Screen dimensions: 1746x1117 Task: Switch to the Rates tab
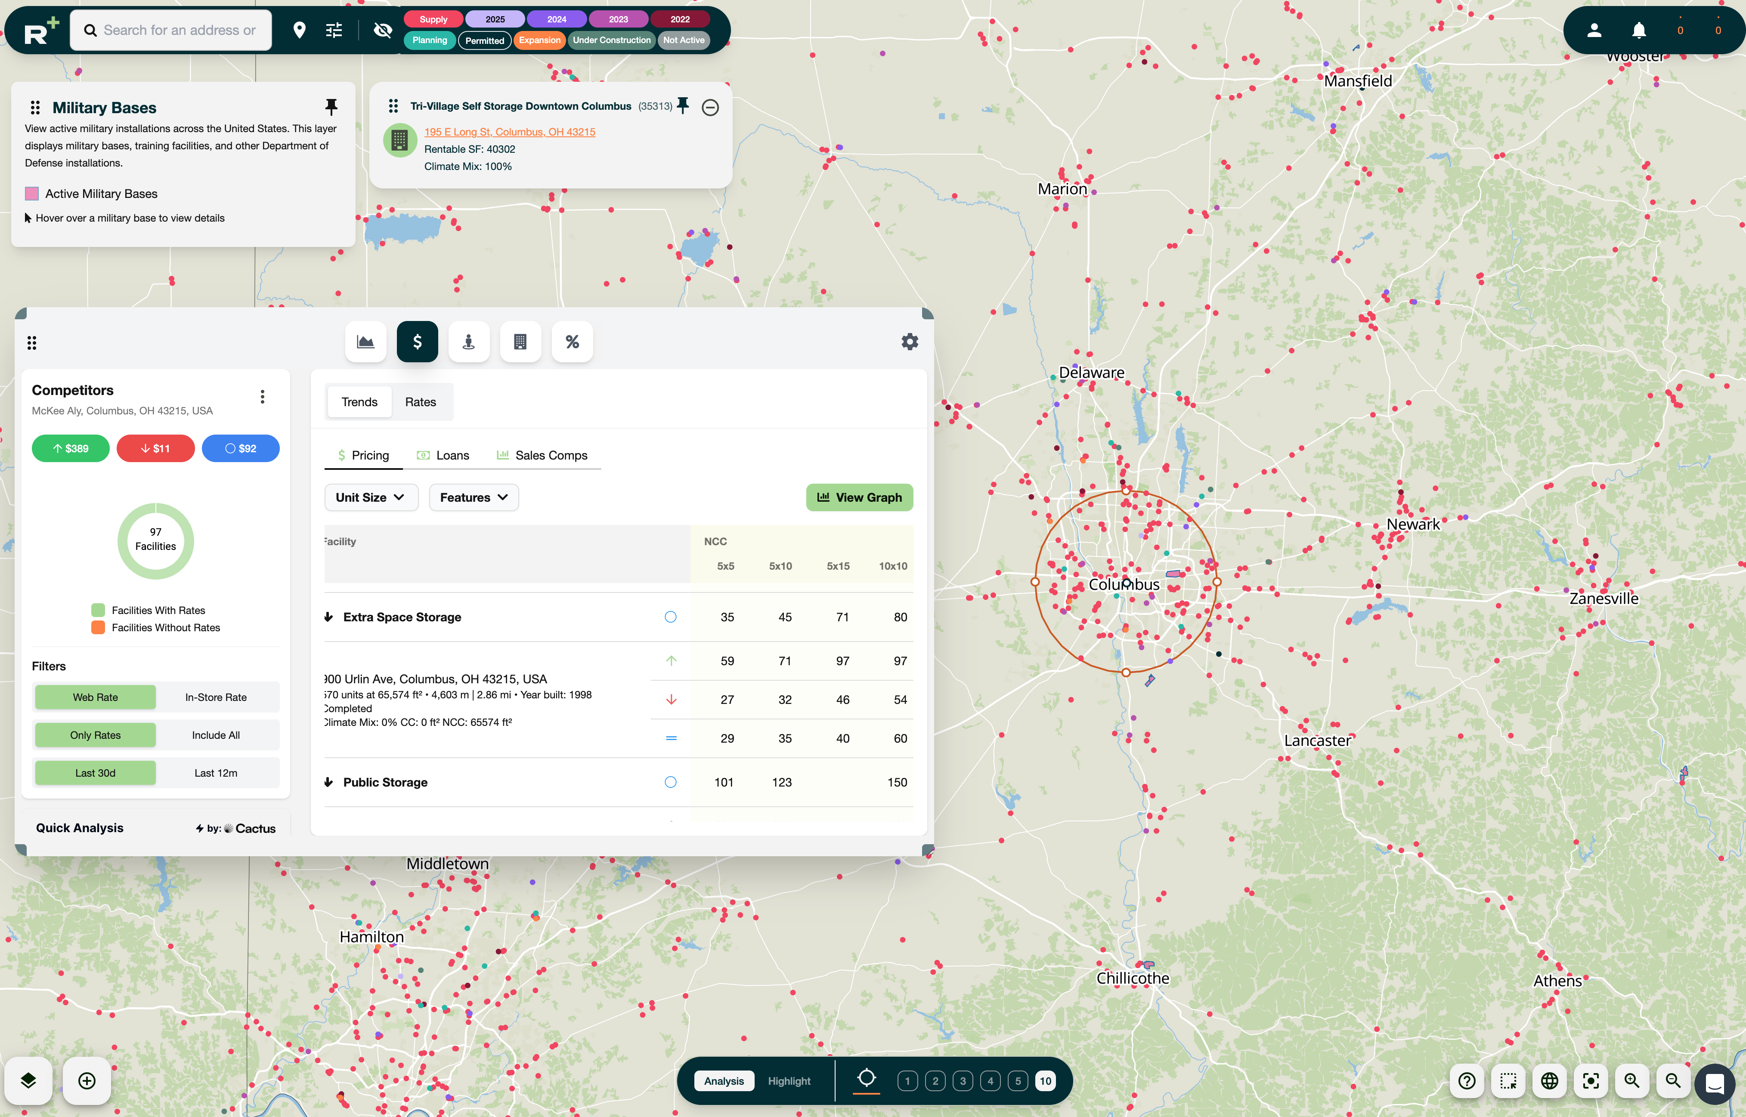pos(421,401)
